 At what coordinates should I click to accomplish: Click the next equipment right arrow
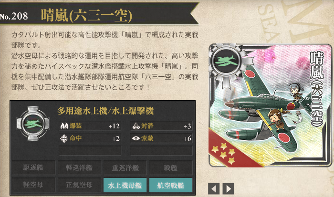(229, 188)
